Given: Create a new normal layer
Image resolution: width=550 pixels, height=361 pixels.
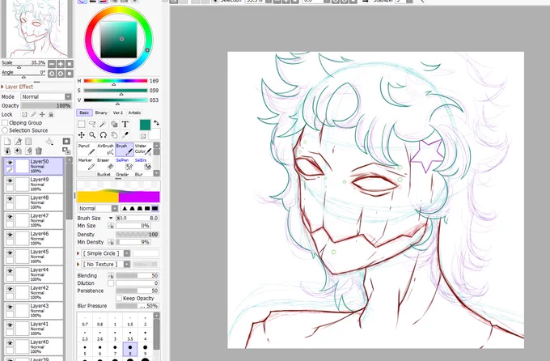Looking at the screenshot, I should pyautogui.click(x=7, y=141).
